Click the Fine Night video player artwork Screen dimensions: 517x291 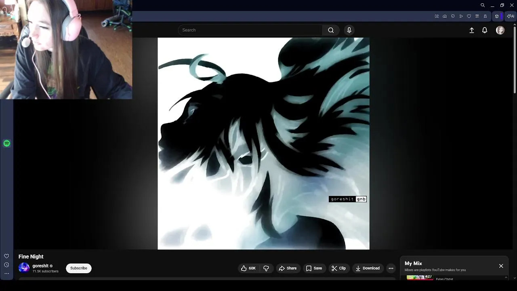tap(263, 143)
